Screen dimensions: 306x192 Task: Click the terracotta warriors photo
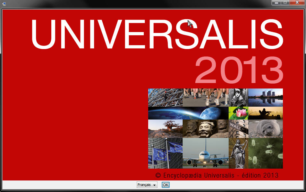(x=206, y=129)
